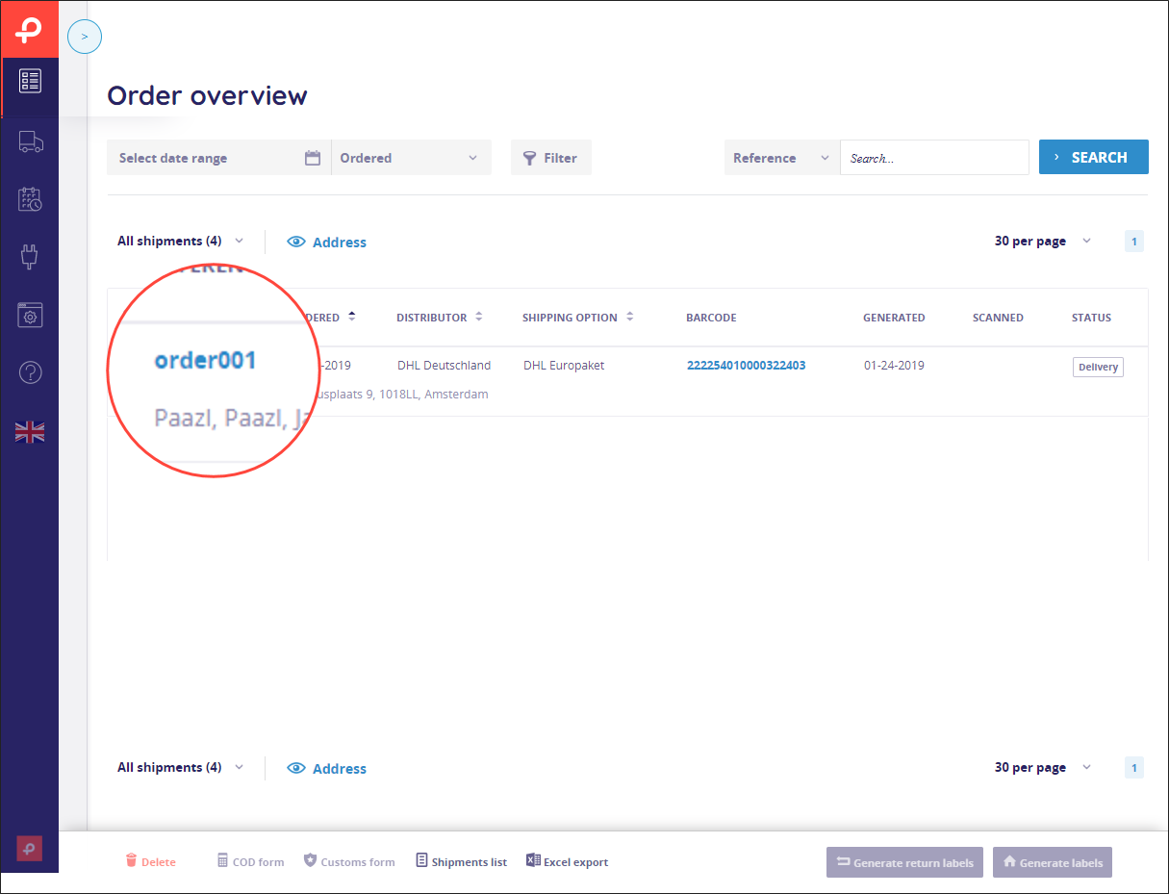Click the Generate labels button
Screen dimensions: 1169x894
(x=1053, y=862)
